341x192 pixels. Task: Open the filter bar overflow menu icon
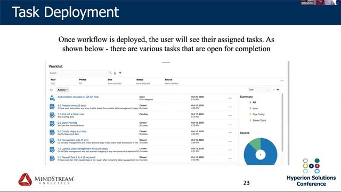pyautogui.click(x=282, y=81)
